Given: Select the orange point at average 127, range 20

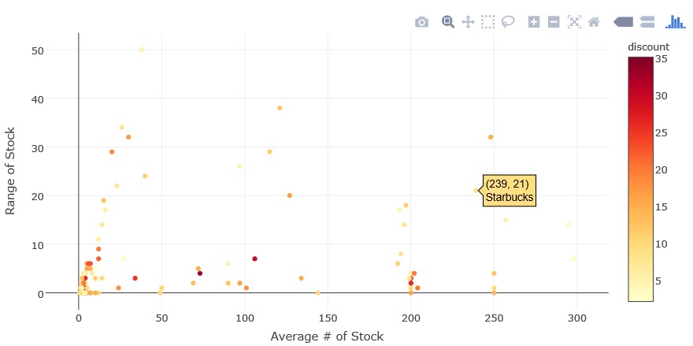Looking at the screenshot, I should point(290,195).
